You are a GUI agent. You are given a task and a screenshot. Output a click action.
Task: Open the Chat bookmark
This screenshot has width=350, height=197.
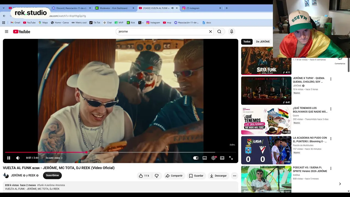[107, 23]
